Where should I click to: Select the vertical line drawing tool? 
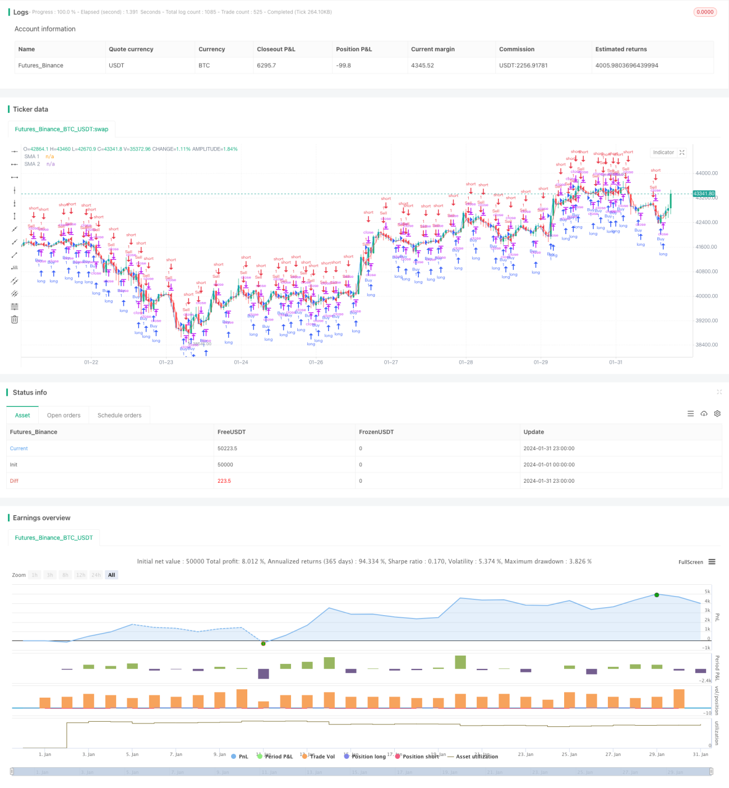pos(15,190)
